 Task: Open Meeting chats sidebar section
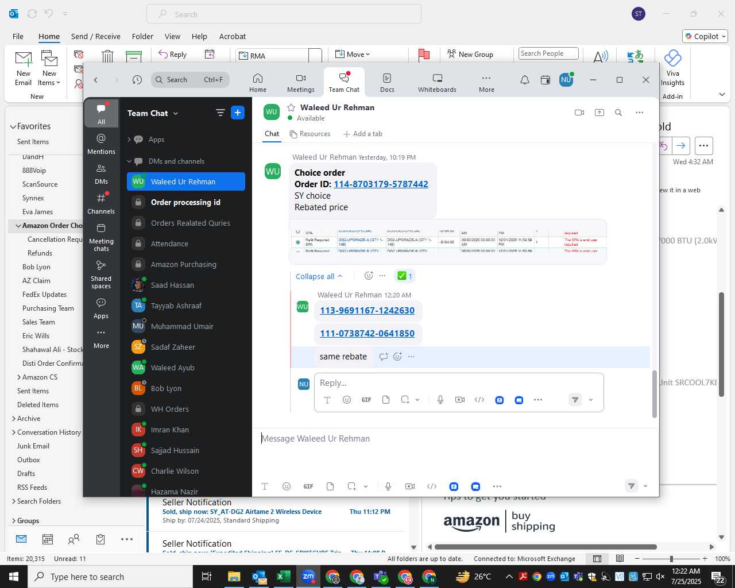[101, 237]
